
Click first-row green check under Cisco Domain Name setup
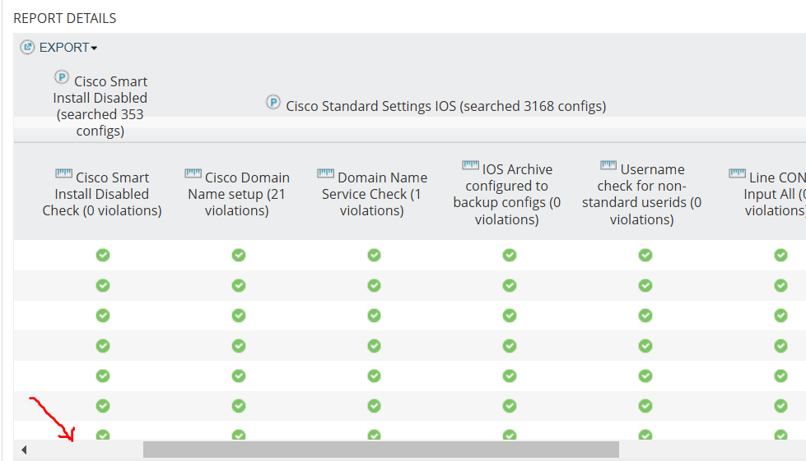[x=239, y=255]
